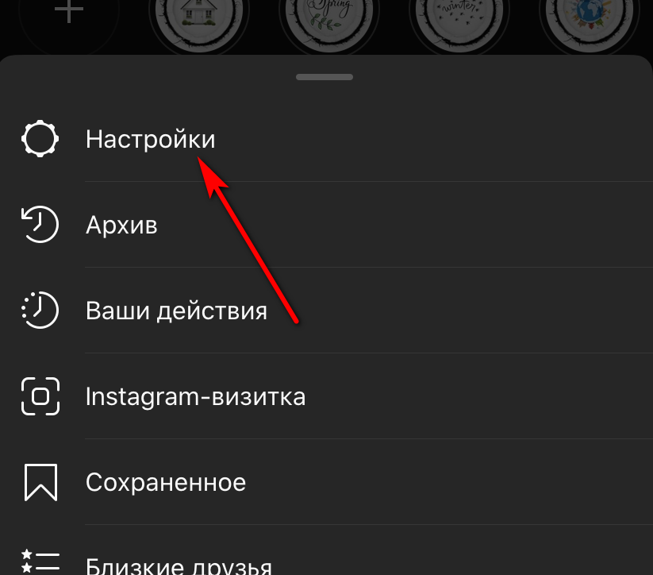The height and width of the screenshot is (575, 653).
Task: Tap empty row area beside Настройки
Action: (x=433, y=139)
